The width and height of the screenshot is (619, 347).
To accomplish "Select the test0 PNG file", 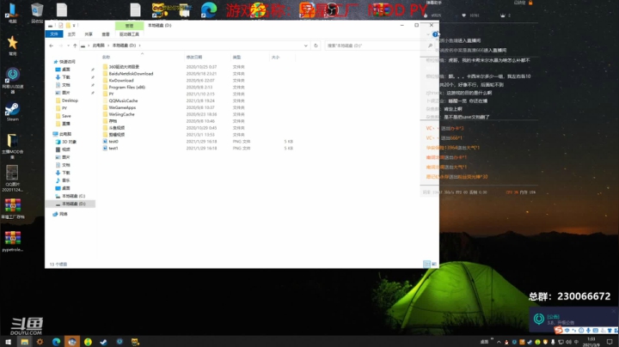I will [113, 142].
